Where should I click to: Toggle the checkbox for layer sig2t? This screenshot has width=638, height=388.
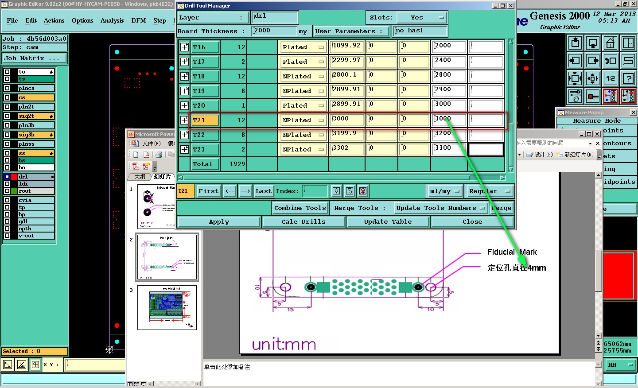click(7, 116)
